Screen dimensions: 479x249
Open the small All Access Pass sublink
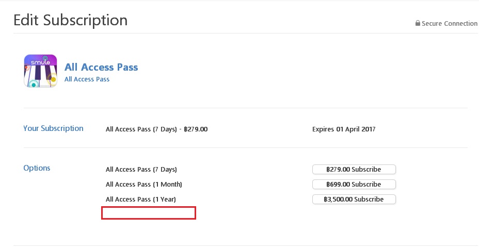point(87,79)
